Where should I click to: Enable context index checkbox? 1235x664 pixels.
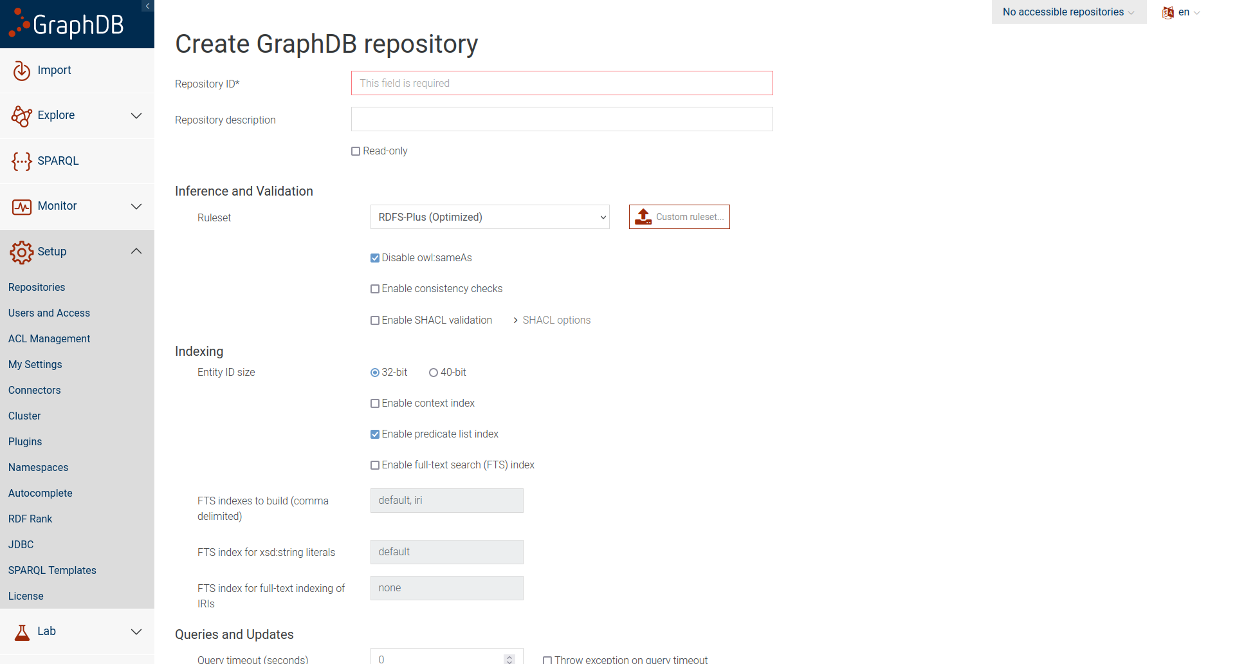click(x=375, y=403)
